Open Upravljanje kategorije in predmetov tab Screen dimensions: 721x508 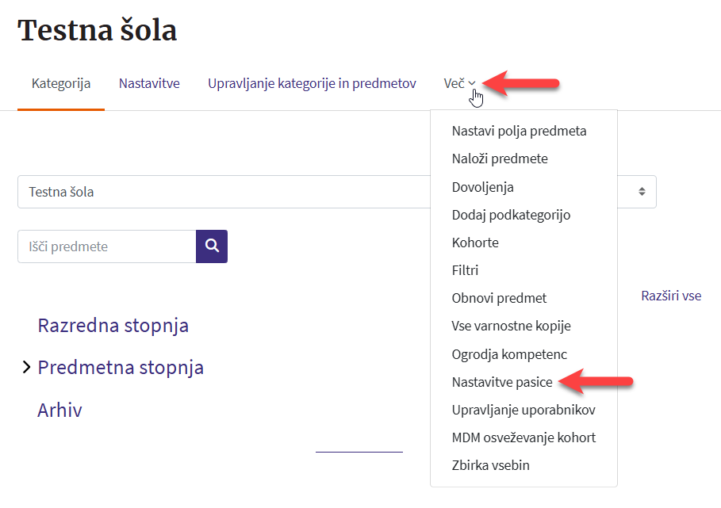(312, 83)
